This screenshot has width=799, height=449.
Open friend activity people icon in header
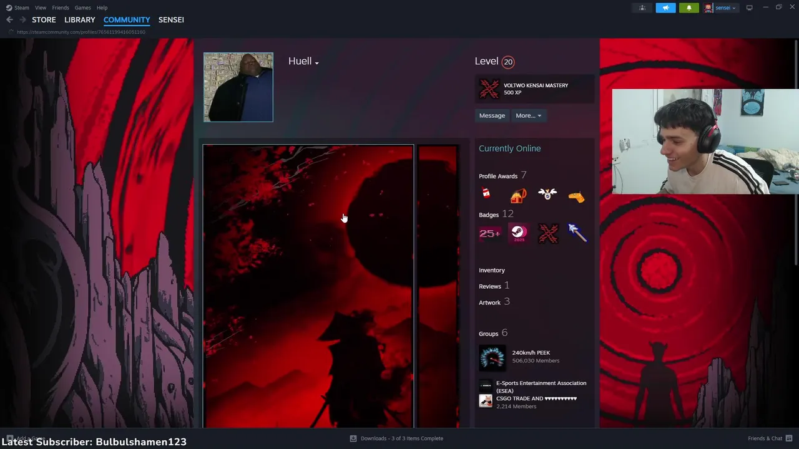click(x=642, y=7)
